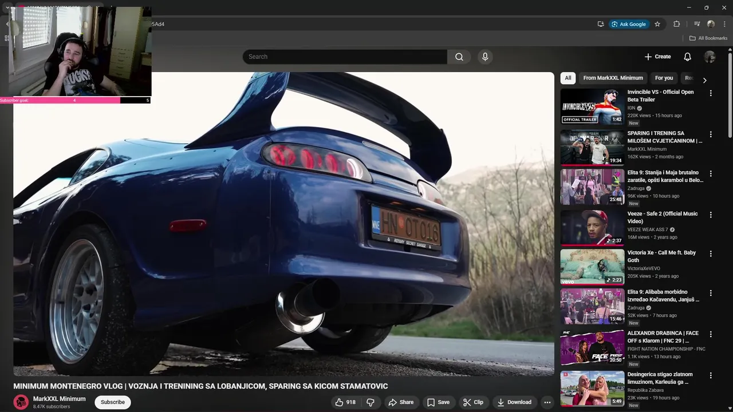Click FIGHT NATION CHAMPIONSHIP - FNC channel name
The width and height of the screenshot is (733, 412).
(x=666, y=349)
